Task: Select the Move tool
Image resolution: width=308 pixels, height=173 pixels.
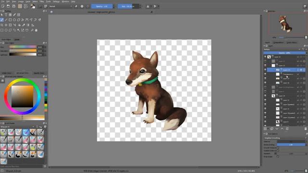Action: (6, 25)
